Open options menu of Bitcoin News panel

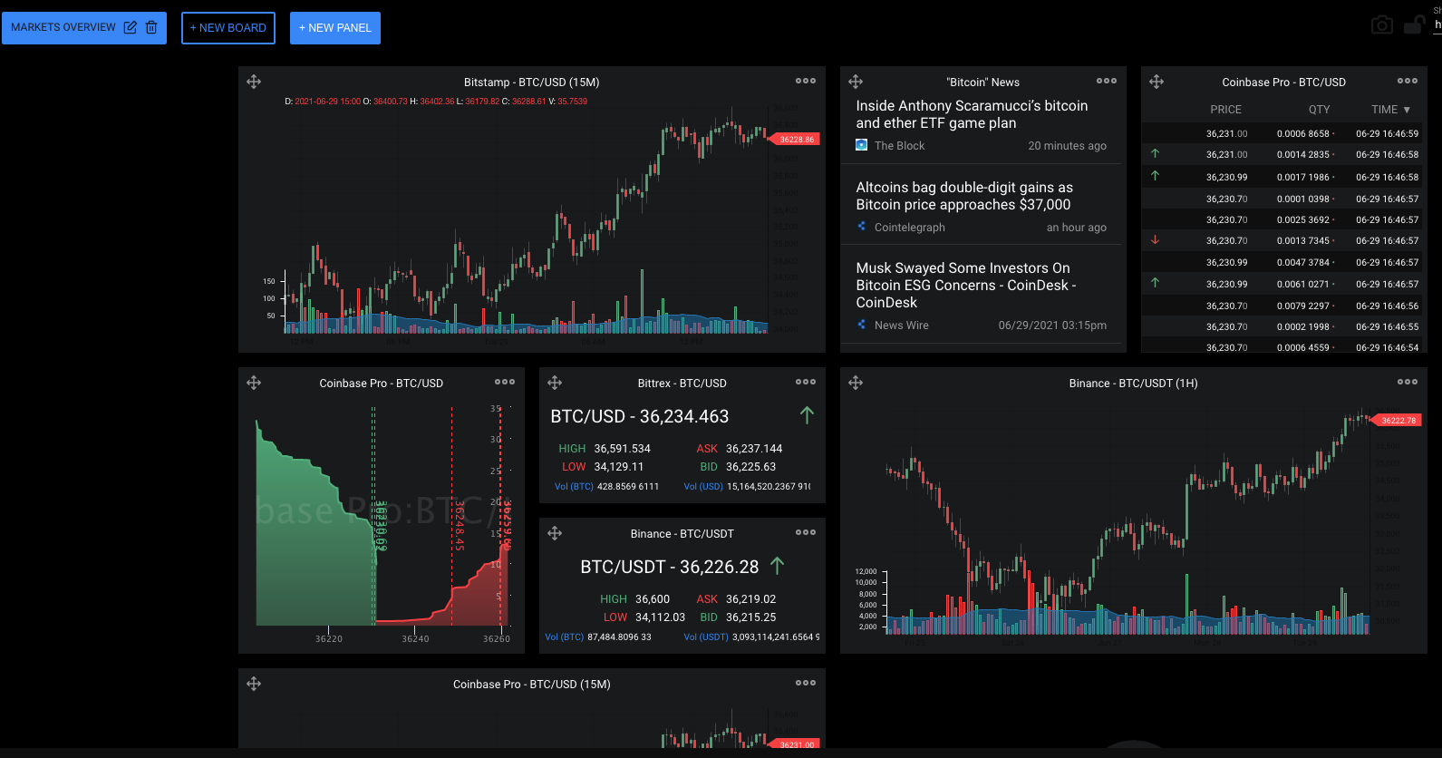point(1107,81)
